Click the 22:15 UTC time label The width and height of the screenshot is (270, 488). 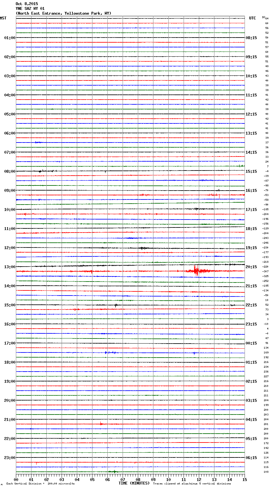click(251, 305)
